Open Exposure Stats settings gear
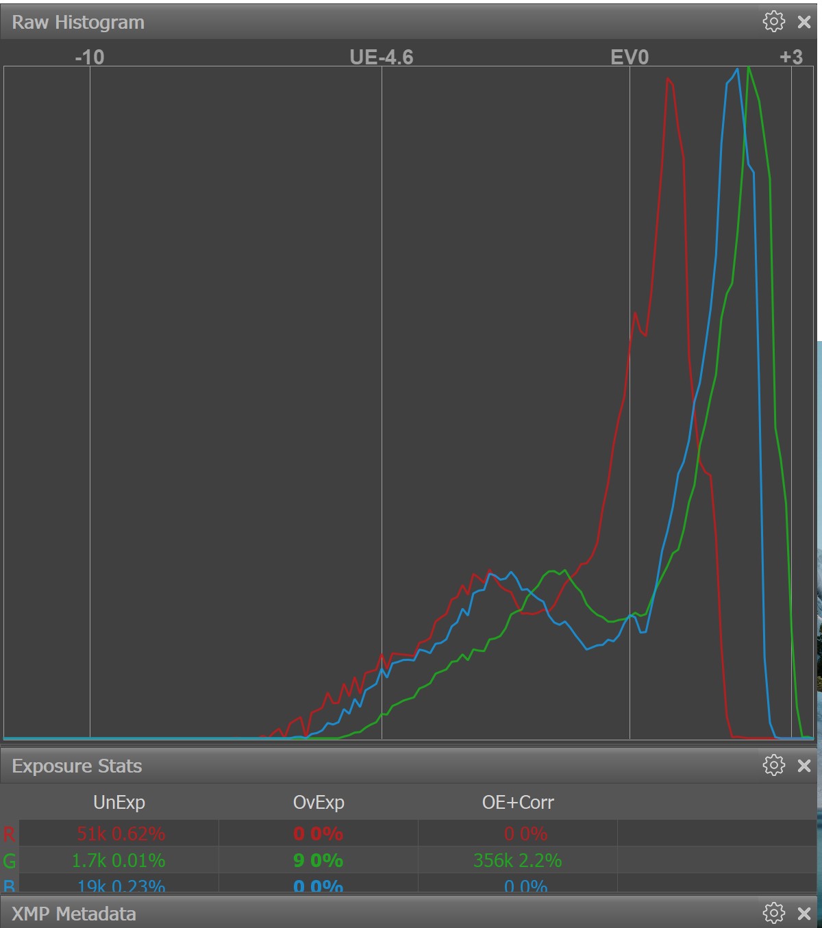This screenshot has width=822, height=928. (773, 765)
